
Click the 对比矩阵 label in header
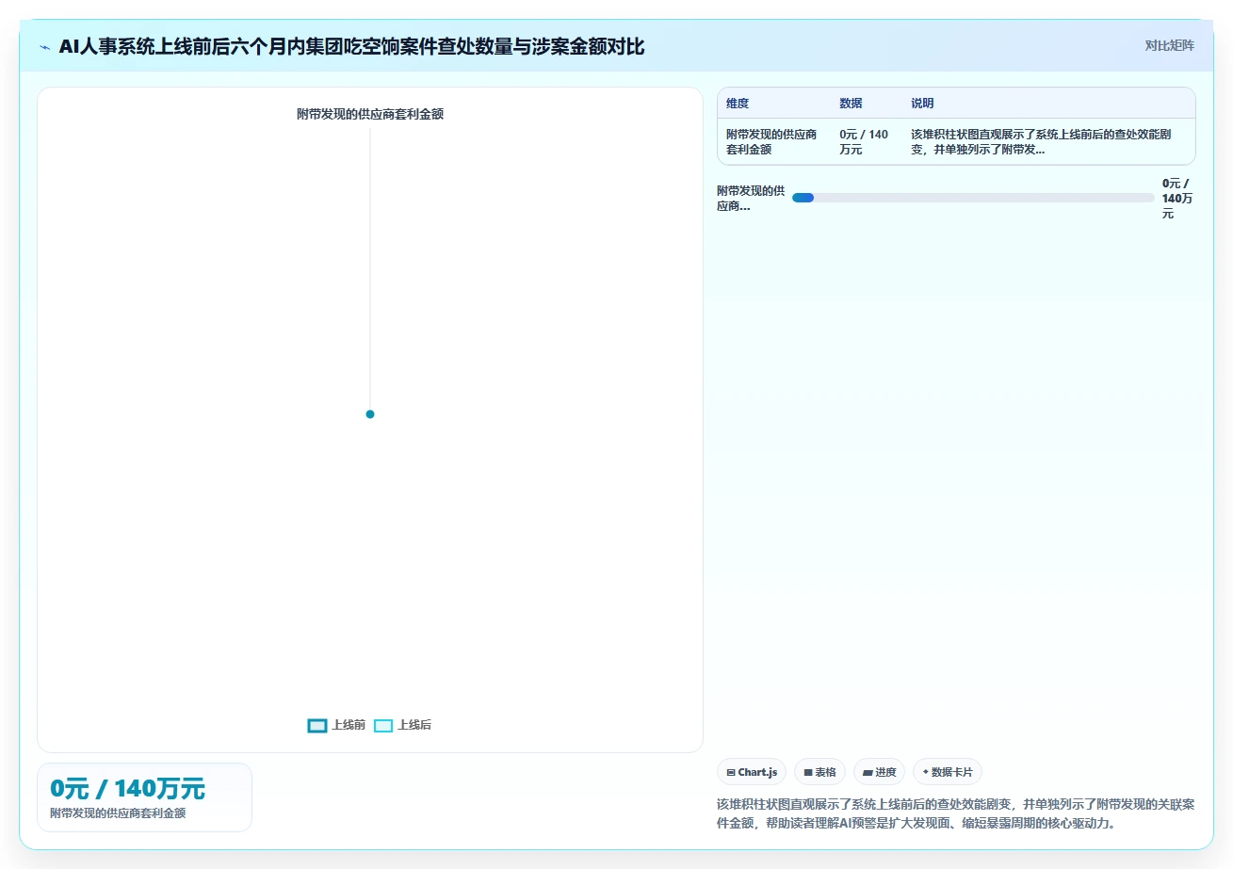(1169, 45)
